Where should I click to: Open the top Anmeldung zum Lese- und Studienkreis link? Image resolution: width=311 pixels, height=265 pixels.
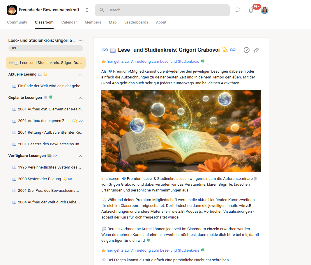pyautogui.click(x=153, y=62)
